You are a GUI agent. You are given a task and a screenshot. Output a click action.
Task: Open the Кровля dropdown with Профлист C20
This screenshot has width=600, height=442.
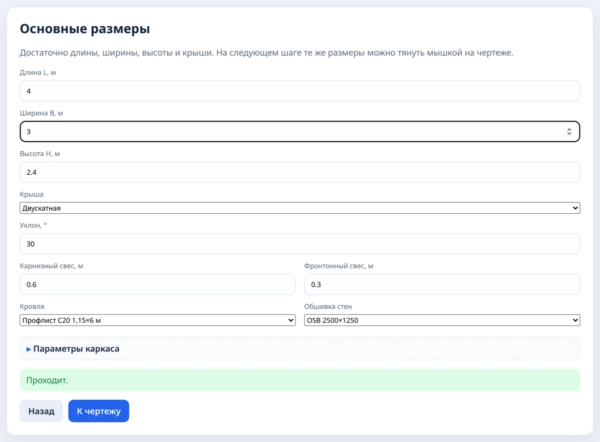pyautogui.click(x=157, y=320)
